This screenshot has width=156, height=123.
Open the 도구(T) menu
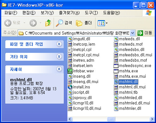91,13
